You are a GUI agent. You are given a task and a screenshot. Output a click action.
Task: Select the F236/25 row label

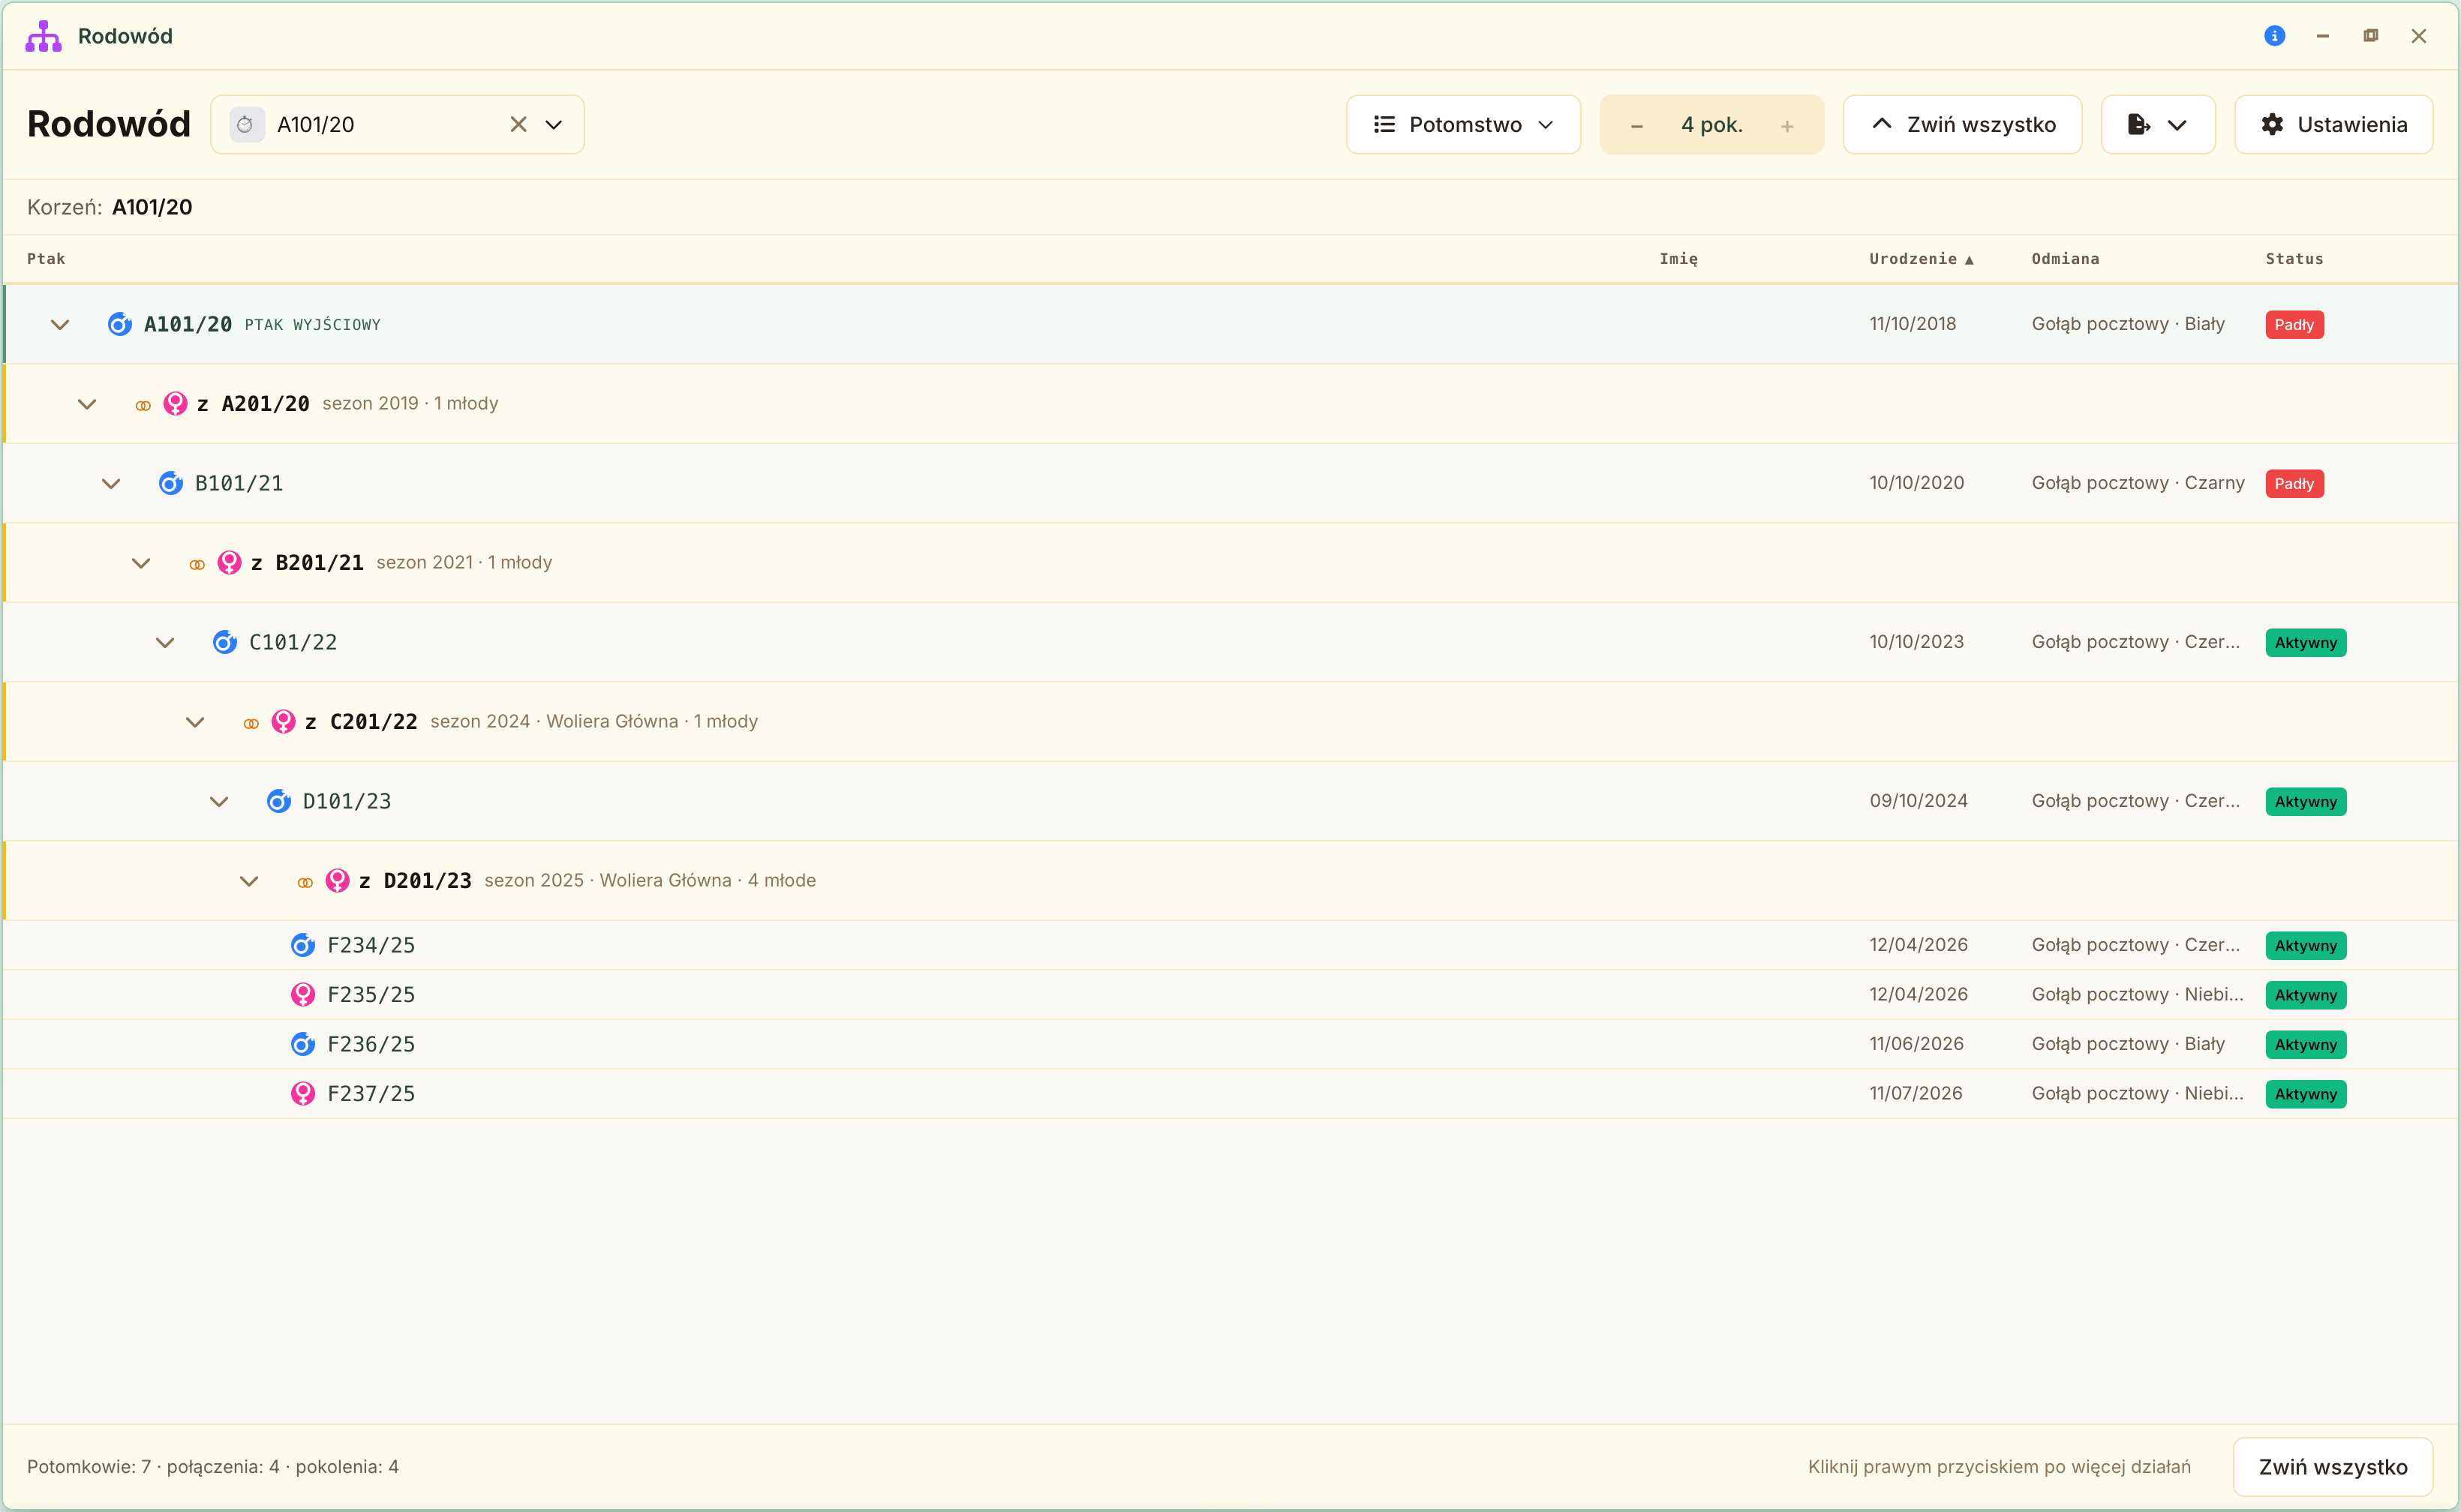point(371,1044)
